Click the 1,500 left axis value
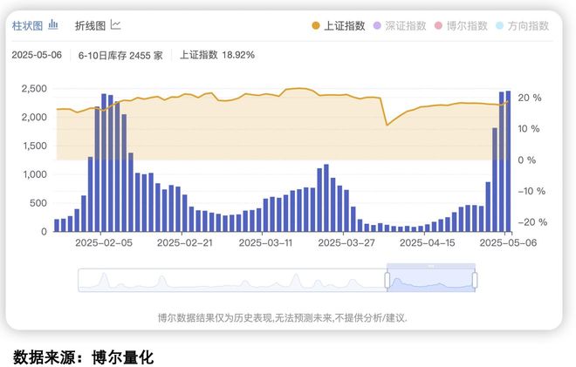This screenshot has height=367, width=576. pyautogui.click(x=35, y=146)
